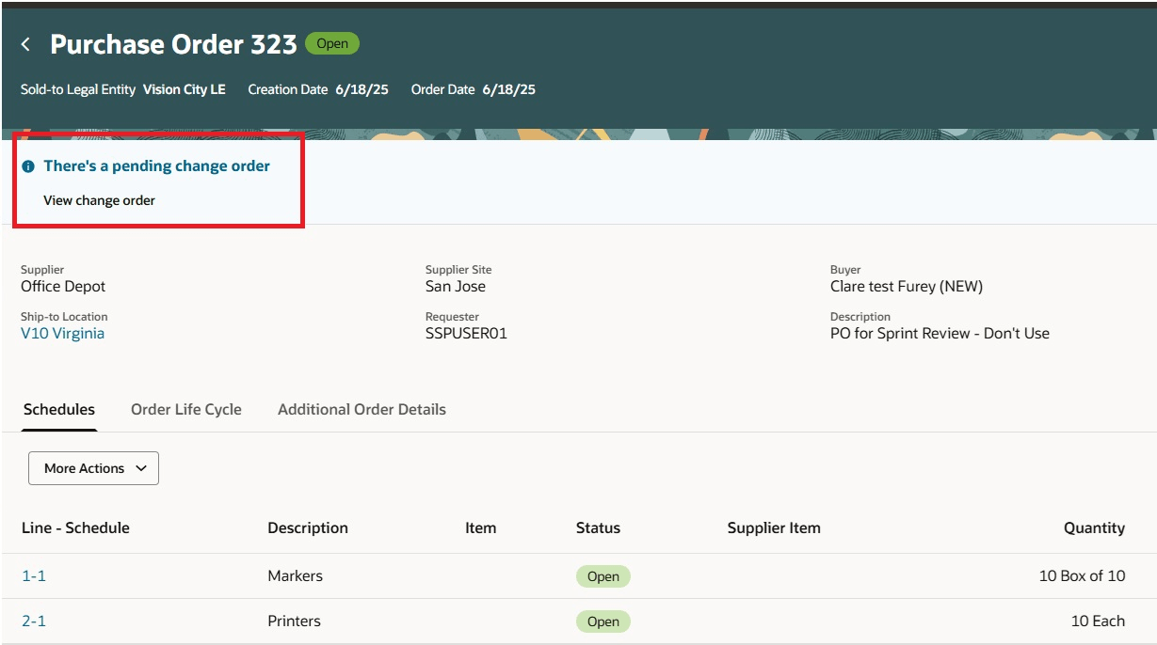Open schedule line 1-1
The width and height of the screenshot is (1157, 645).
[34, 575]
